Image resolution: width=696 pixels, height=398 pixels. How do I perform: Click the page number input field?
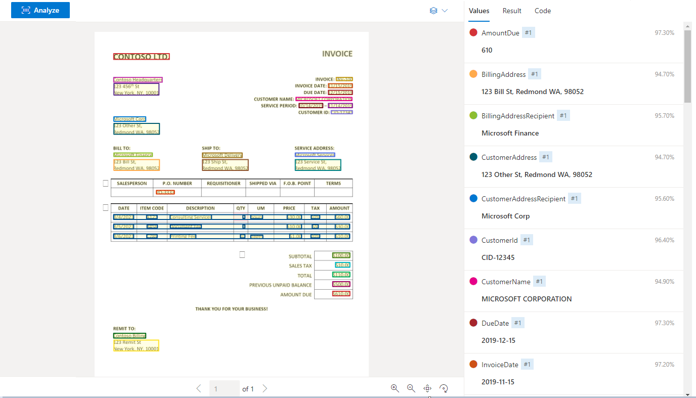(x=224, y=388)
